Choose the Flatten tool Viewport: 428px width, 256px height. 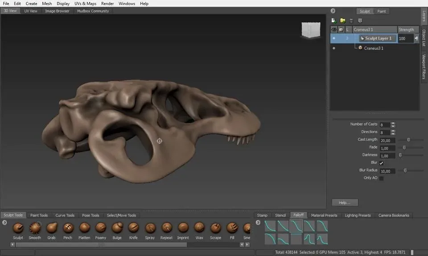click(84, 228)
